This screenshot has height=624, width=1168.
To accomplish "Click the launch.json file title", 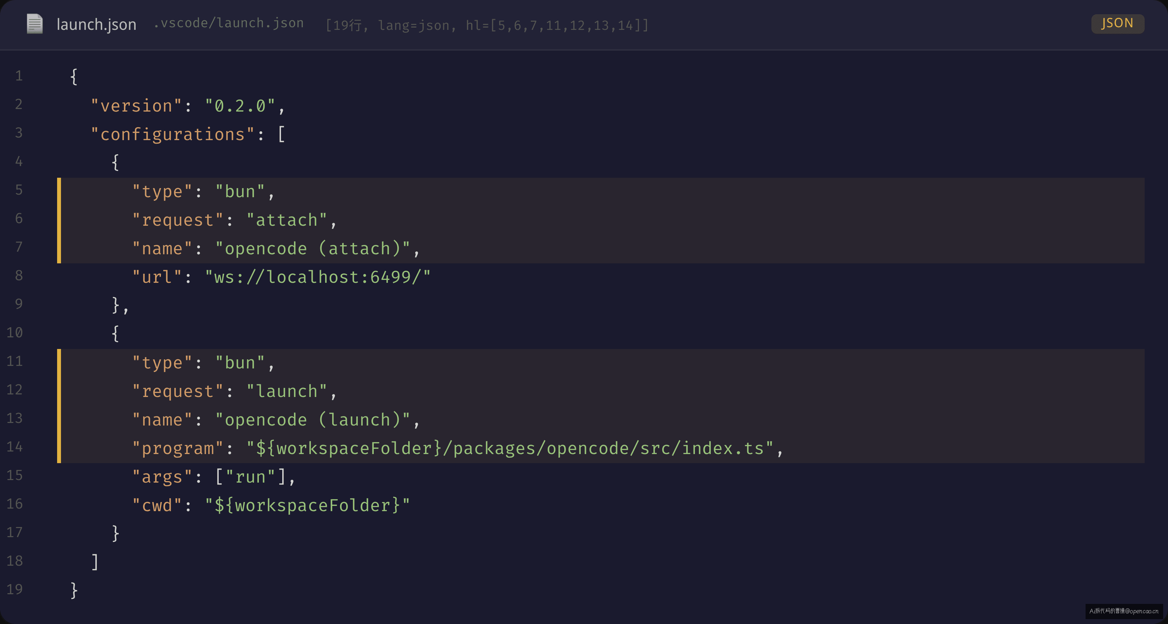I will pos(96,24).
